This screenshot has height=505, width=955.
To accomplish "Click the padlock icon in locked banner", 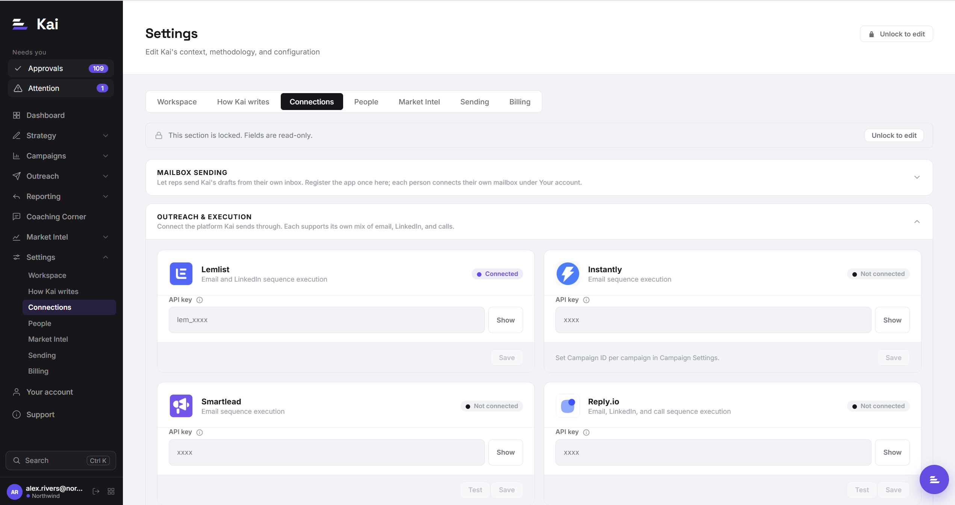I will [159, 136].
